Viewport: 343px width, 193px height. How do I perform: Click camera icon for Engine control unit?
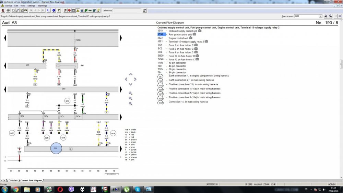click(x=190, y=38)
